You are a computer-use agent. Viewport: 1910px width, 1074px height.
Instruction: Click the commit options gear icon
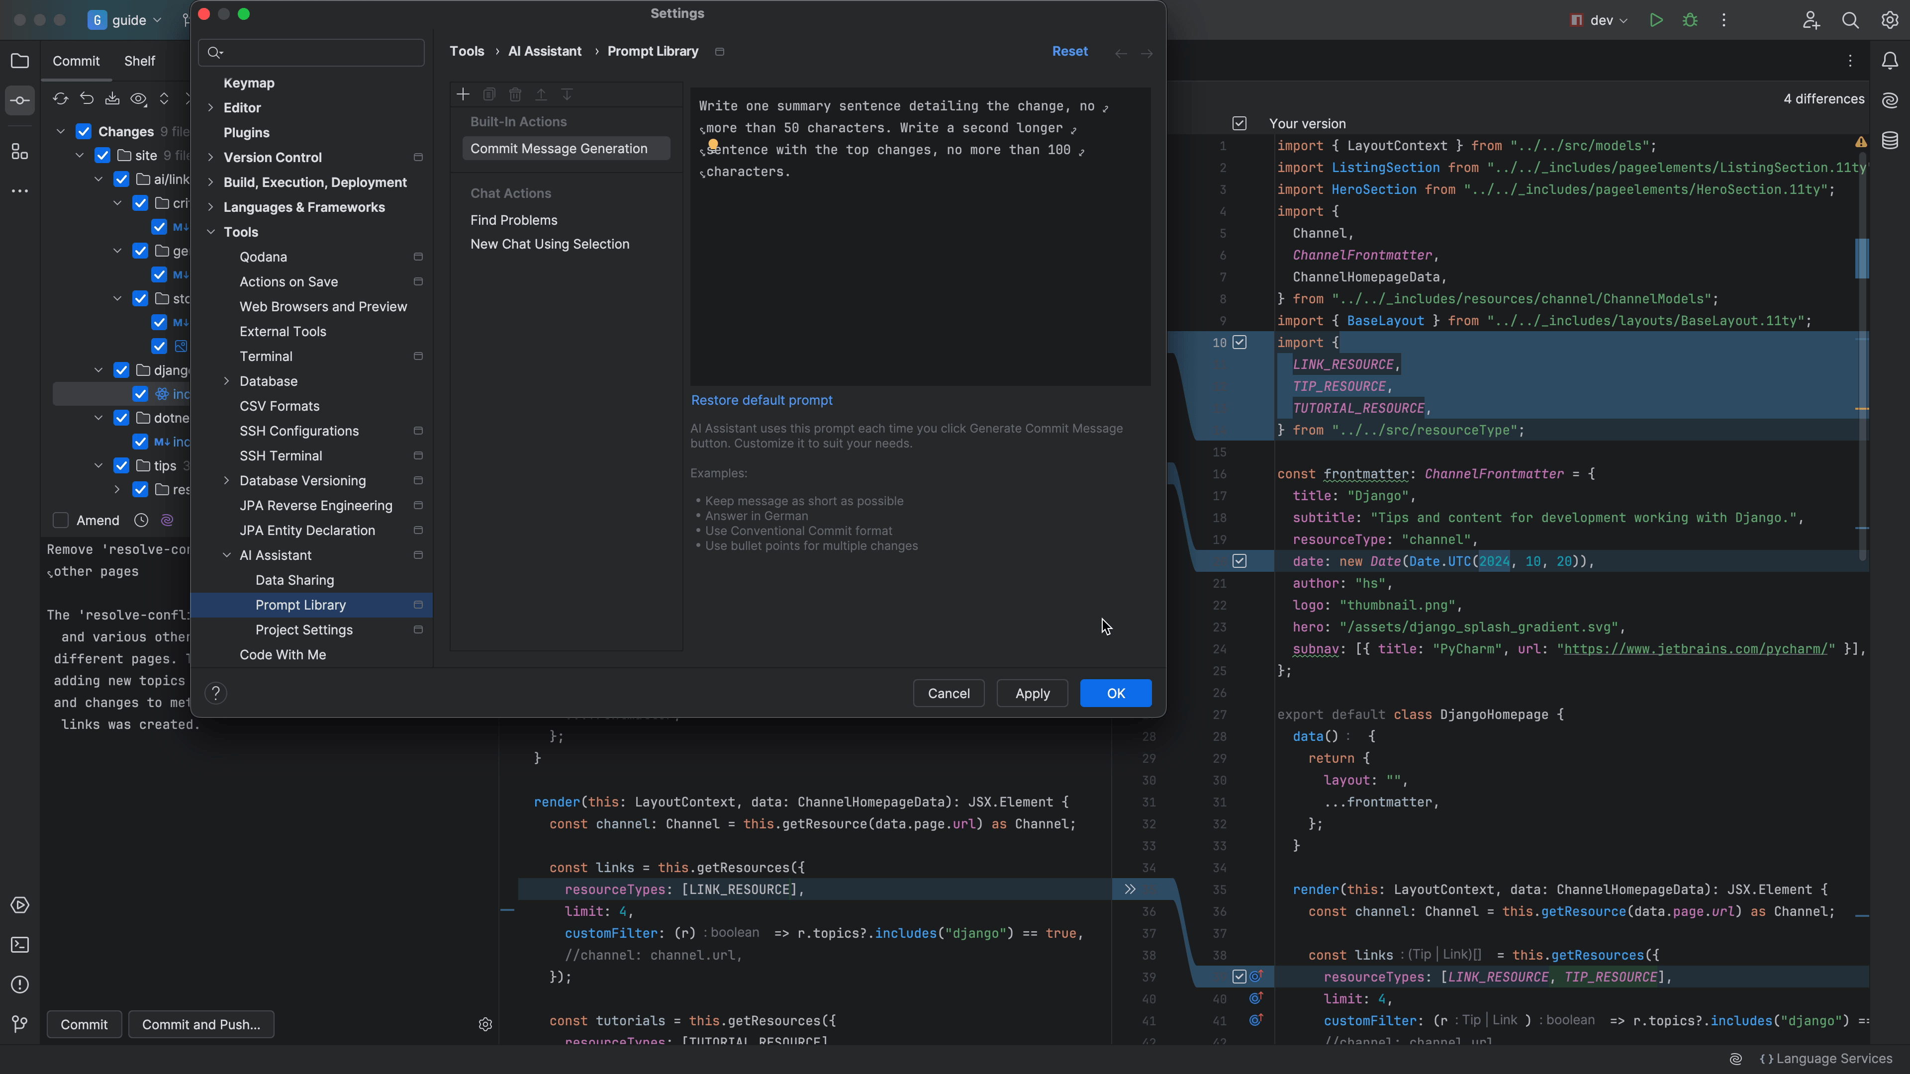pos(485,1024)
